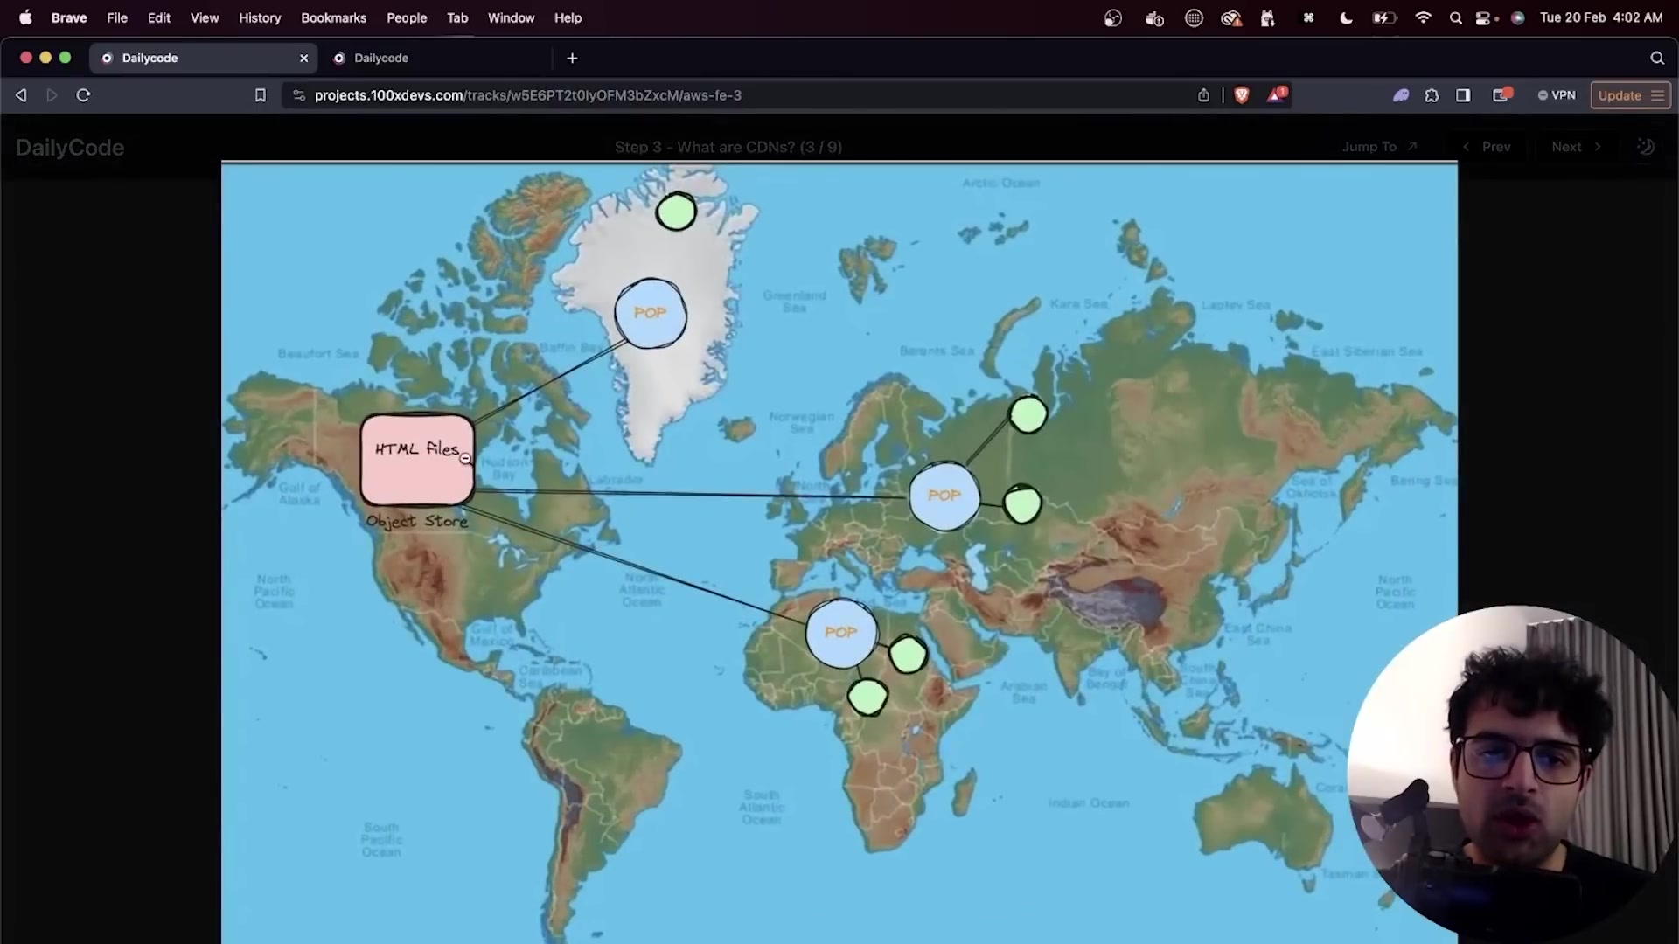Go to the Next step
The height and width of the screenshot is (944, 1679).
coord(1576,147)
